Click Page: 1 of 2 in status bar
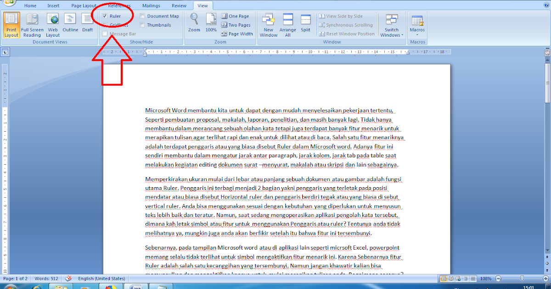551x289 pixels. (x=16, y=278)
